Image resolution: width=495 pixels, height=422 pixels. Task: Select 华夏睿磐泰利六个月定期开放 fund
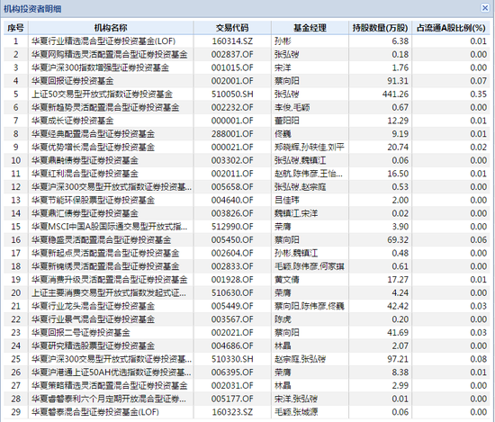click(x=247, y=399)
